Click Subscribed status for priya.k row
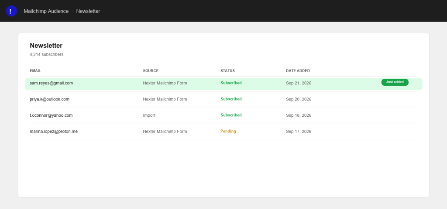 tap(231, 99)
